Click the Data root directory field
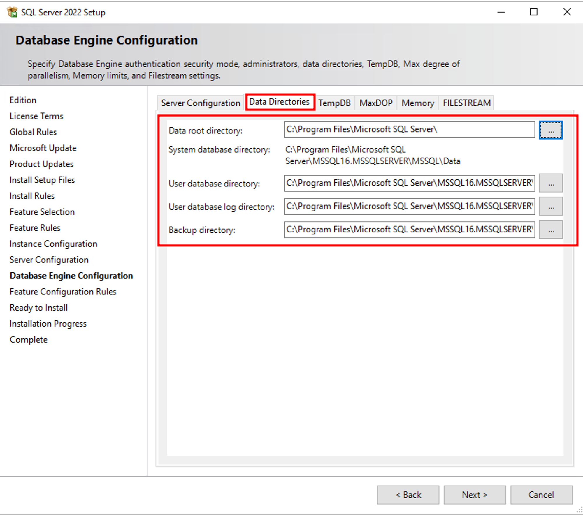This screenshot has height=515, width=583. [x=409, y=130]
